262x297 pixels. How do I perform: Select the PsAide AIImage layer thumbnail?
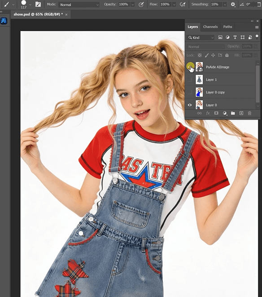coord(199,67)
